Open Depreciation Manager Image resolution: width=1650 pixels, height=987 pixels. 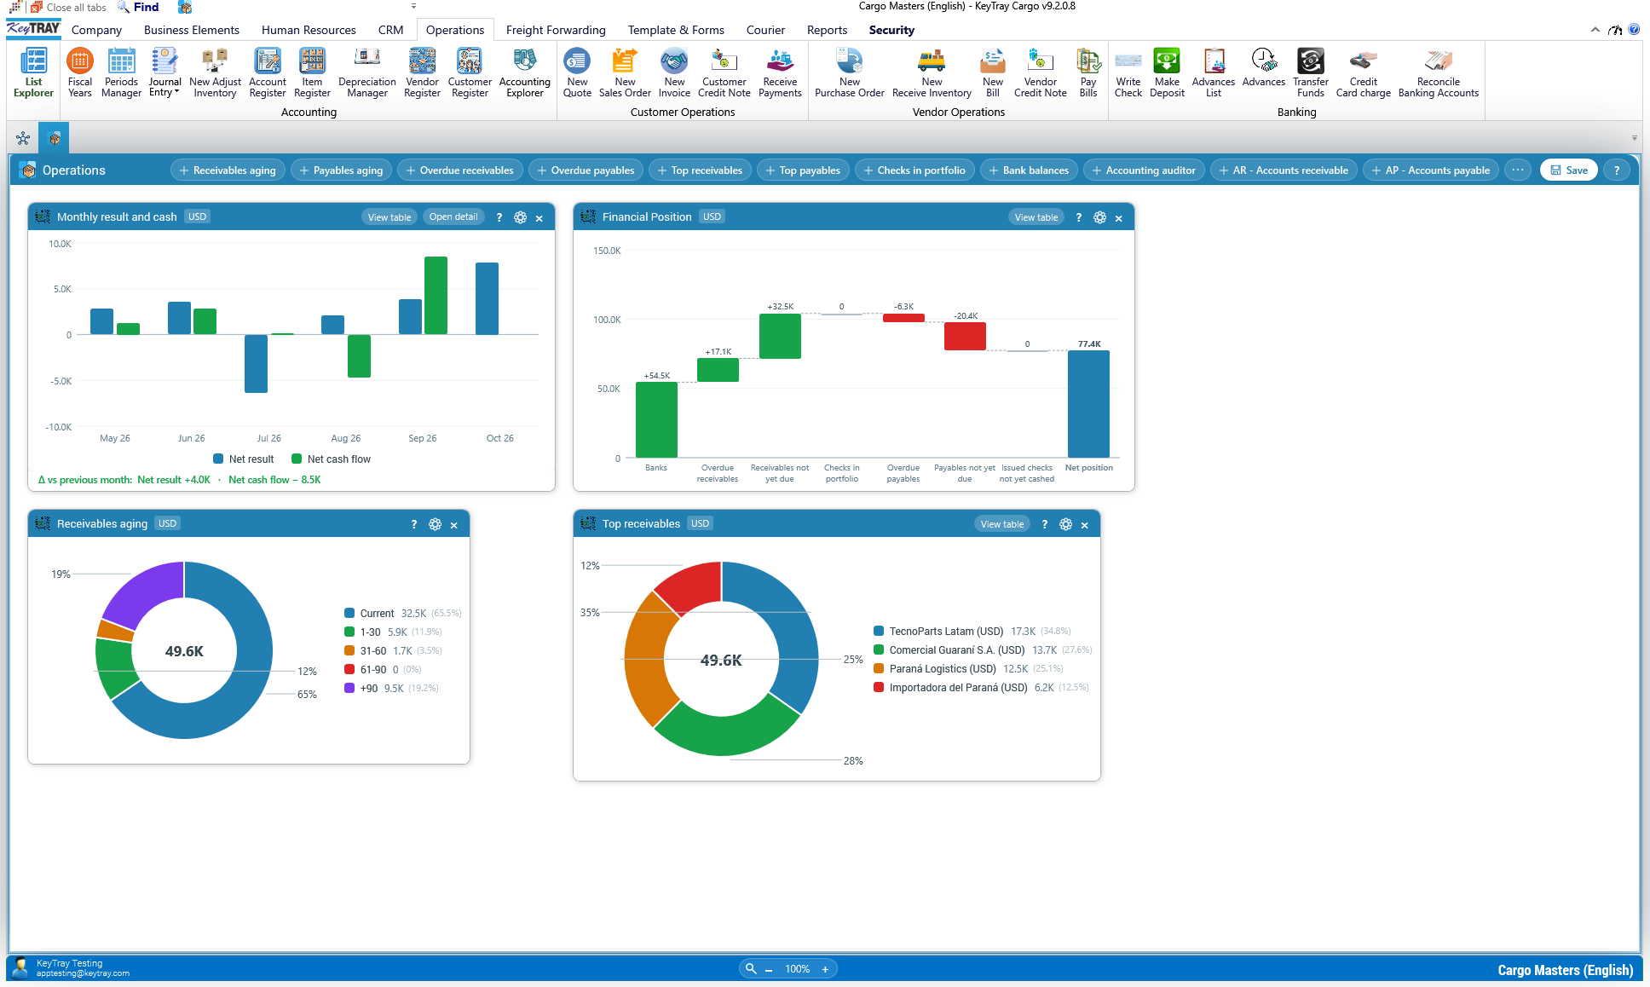pos(366,72)
